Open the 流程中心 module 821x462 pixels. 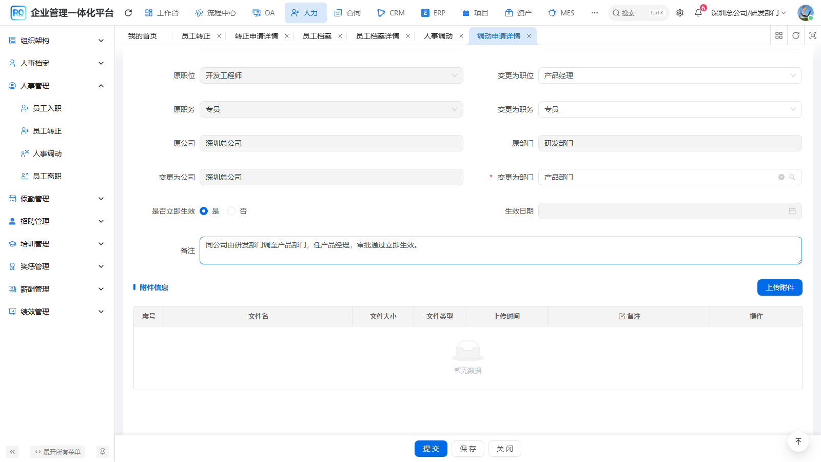point(216,13)
